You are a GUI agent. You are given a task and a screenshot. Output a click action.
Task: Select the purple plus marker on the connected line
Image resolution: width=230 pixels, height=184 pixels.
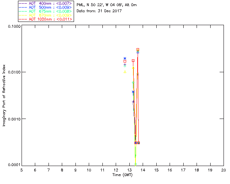(x=133, y=102)
